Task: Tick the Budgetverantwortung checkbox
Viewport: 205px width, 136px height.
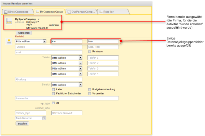Action: (x=90, y=90)
